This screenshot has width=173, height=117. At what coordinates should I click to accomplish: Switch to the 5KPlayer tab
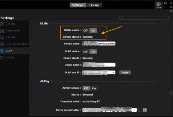click(x=78, y=5)
